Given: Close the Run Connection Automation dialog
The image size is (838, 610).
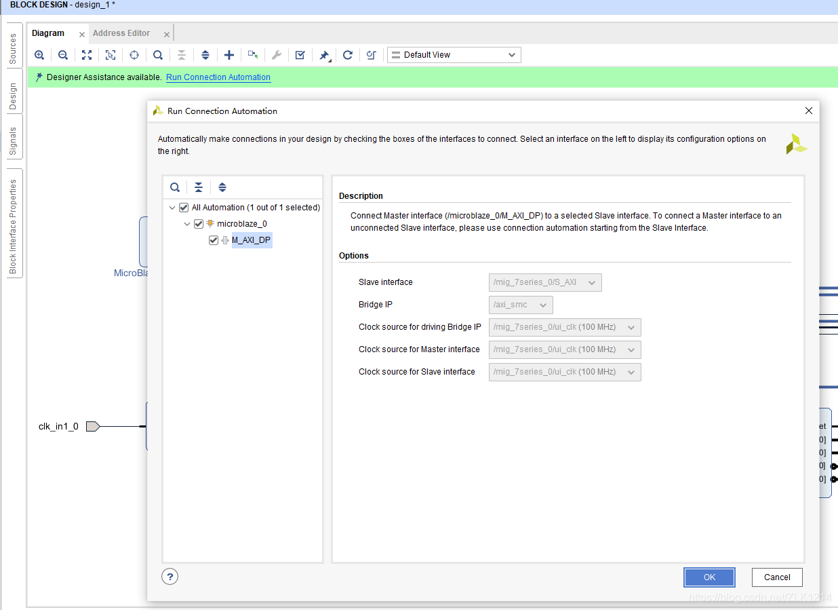Looking at the screenshot, I should point(808,111).
